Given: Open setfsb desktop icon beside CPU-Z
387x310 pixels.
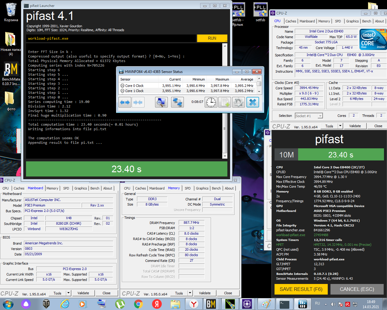Looking at the screenshot, I should tap(260, 12).
